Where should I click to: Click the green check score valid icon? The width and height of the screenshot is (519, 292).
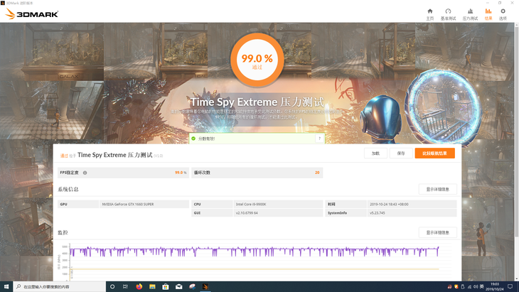coord(193,139)
